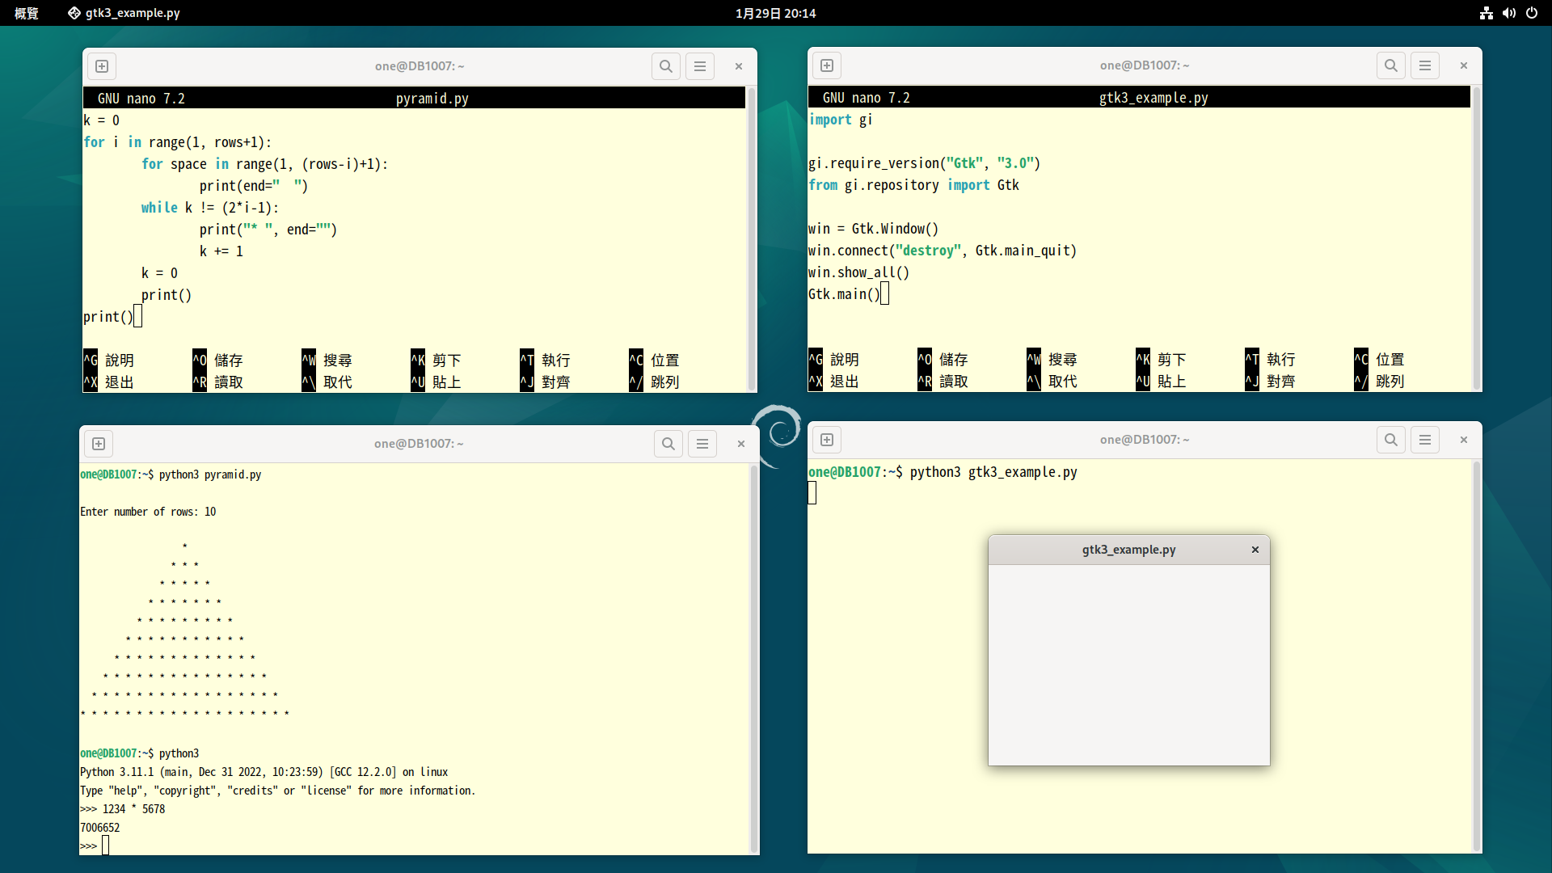Click search icon in Python REPL terminal
Screen dimensions: 1552x873
point(668,444)
